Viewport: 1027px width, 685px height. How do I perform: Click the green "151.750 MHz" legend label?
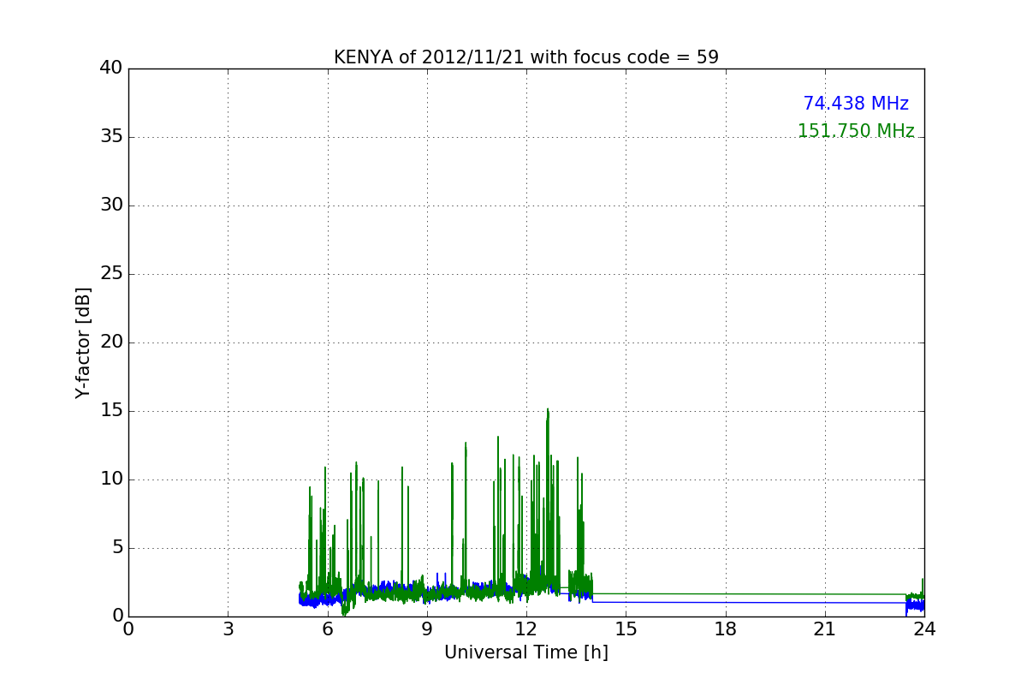pos(856,131)
